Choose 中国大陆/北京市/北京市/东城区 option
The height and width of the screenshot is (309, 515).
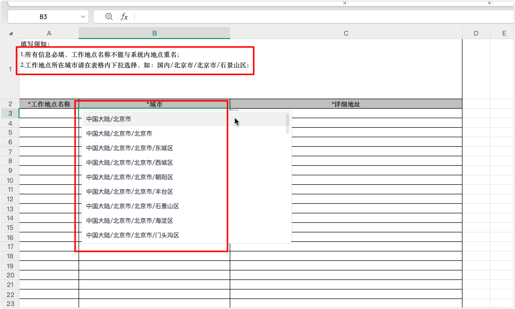coord(129,148)
